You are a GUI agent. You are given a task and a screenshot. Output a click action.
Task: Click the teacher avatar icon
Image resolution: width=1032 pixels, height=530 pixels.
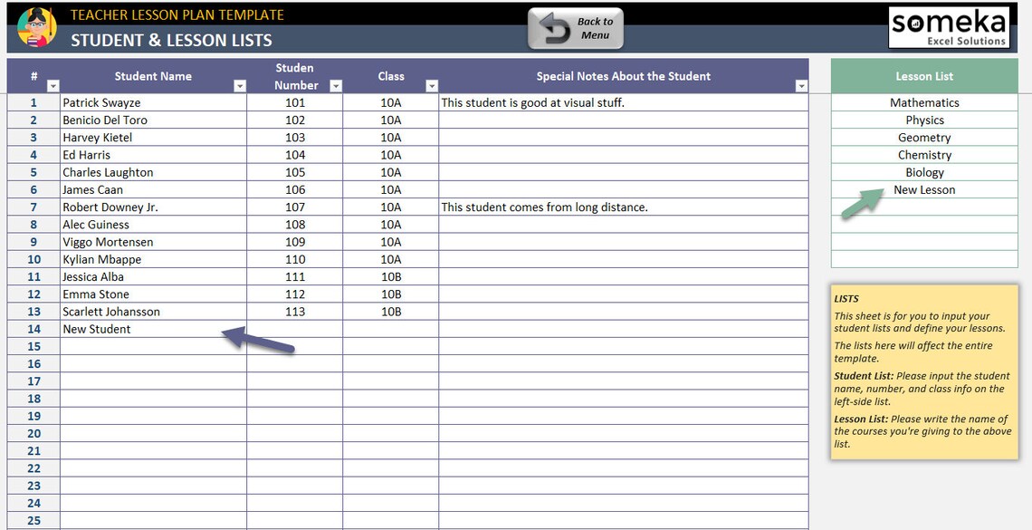[37, 27]
